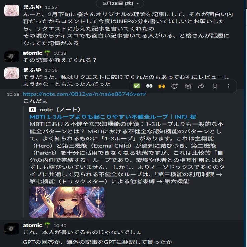Expand the 5月28日 (水) date dropdown
This screenshot has height=247, width=247.
click(120, 3)
